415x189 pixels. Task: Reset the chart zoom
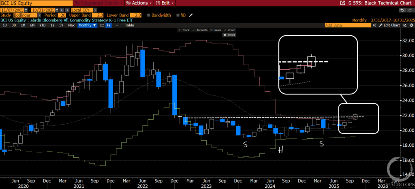pos(229,35)
